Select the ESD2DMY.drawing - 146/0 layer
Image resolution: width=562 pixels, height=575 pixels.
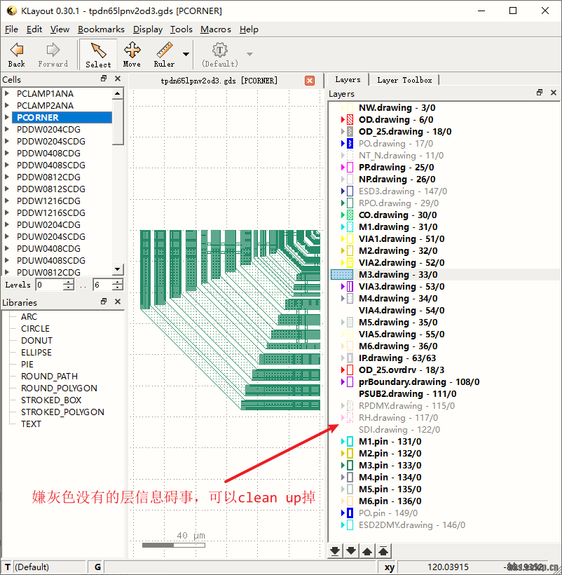[412, 525]
